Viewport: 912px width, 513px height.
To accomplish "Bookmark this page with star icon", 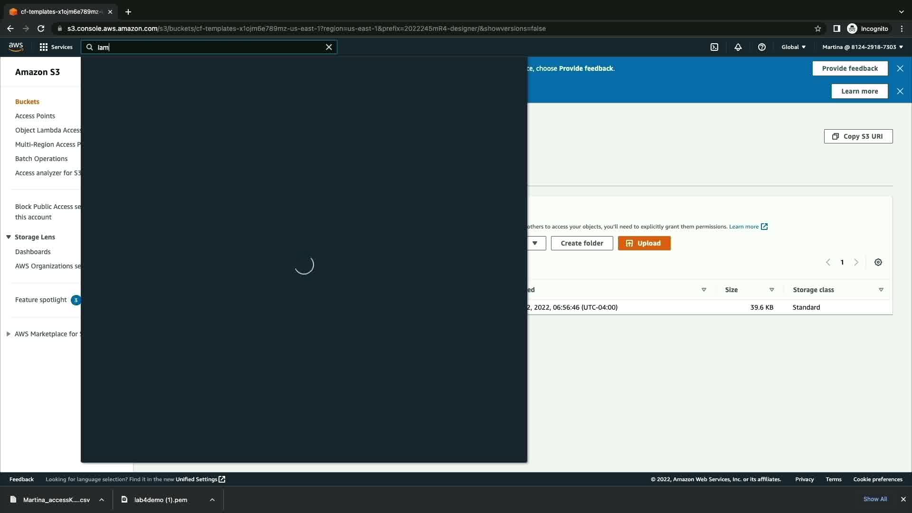I will click(x=817, y=28).
